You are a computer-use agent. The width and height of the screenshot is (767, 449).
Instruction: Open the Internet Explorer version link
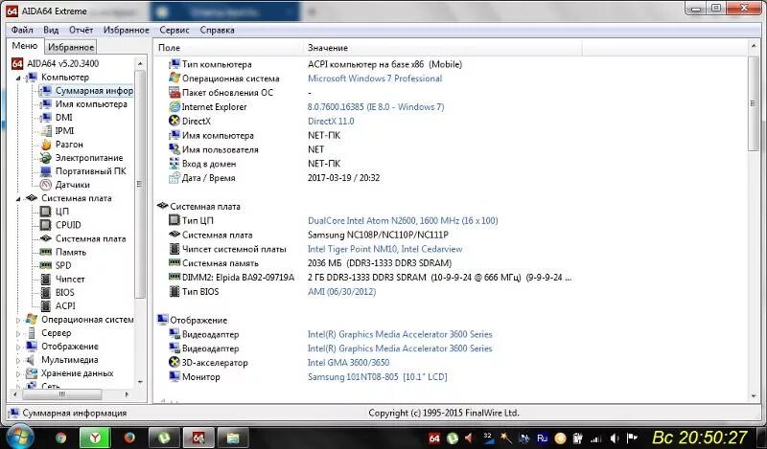376,106
